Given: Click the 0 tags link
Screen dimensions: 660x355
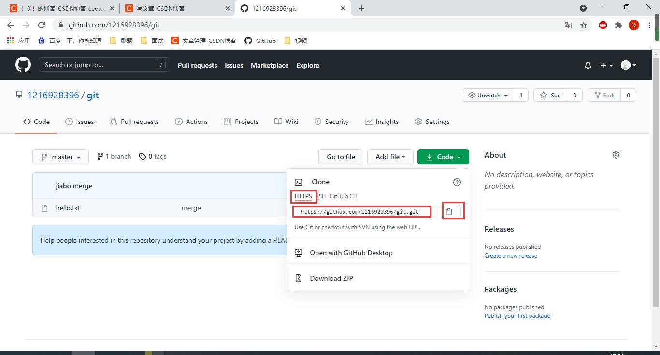Looking at the screenshot, I should click(153, 156).
